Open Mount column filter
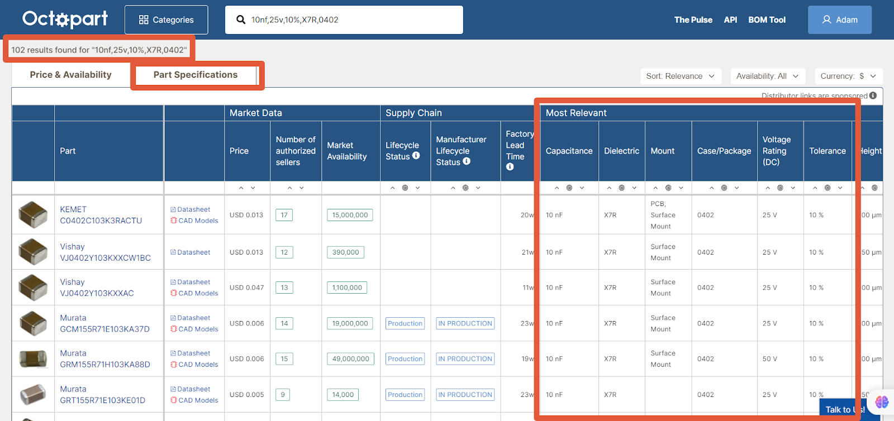Image resolution: width=894 pixels, height=421 pixels. point(668,188)
